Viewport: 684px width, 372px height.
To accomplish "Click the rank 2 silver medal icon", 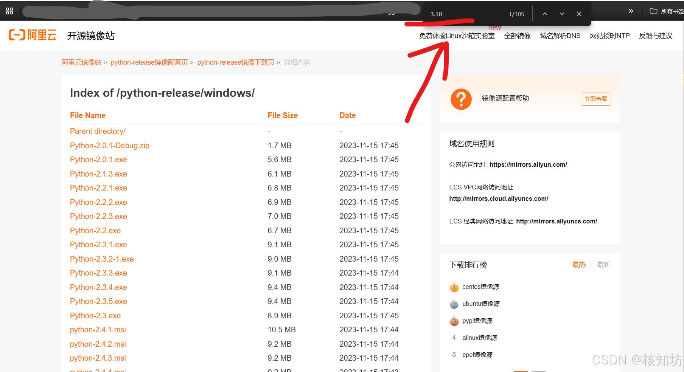I will [x=454, y=304].
